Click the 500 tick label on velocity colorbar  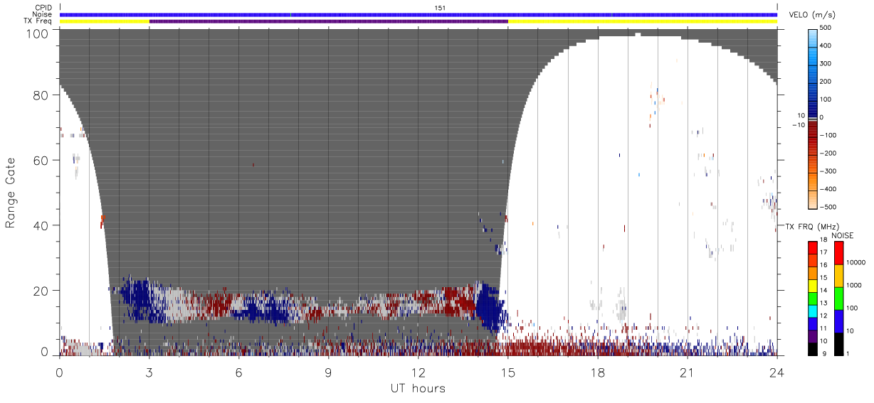[827, 28]
